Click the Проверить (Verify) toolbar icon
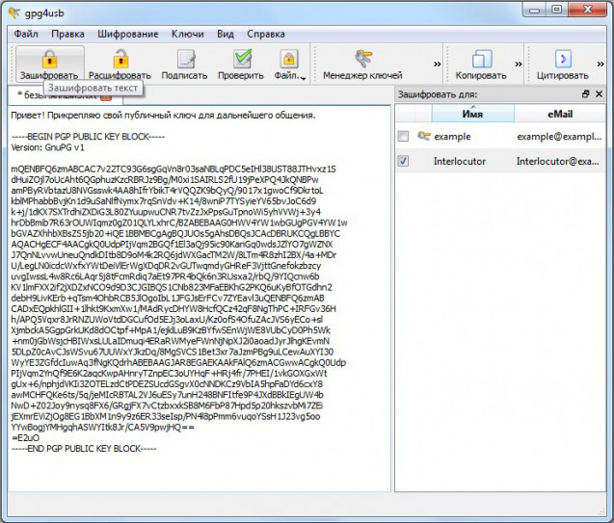 pos(241,64)
